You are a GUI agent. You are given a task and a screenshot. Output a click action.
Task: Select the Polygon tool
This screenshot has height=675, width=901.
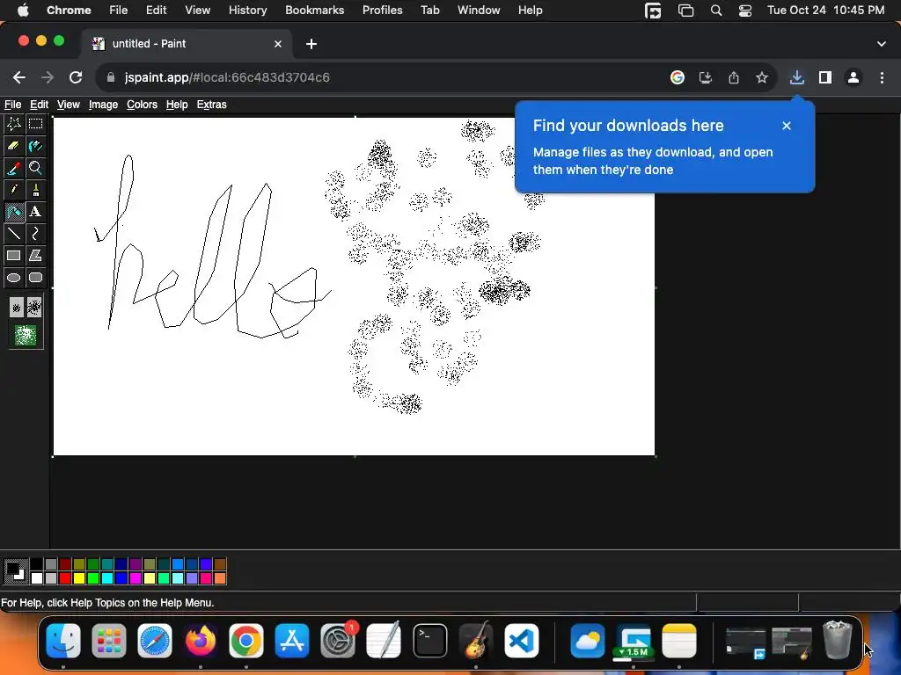(x=35, y=256)
